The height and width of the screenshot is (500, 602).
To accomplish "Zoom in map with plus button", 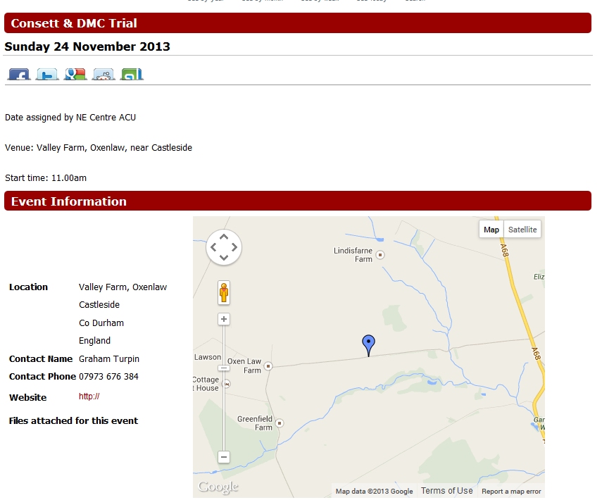I will click(x=224, y=320).
